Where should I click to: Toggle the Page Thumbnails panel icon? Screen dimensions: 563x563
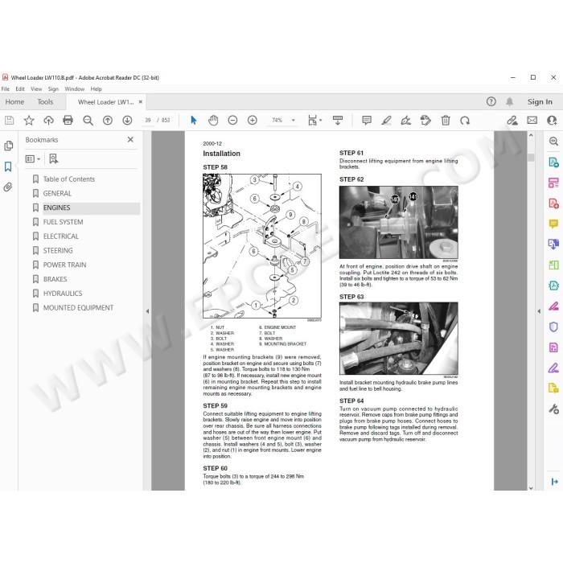8,146
